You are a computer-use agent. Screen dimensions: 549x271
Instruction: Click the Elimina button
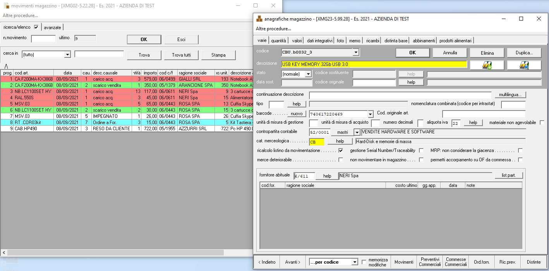pos(487,53)
